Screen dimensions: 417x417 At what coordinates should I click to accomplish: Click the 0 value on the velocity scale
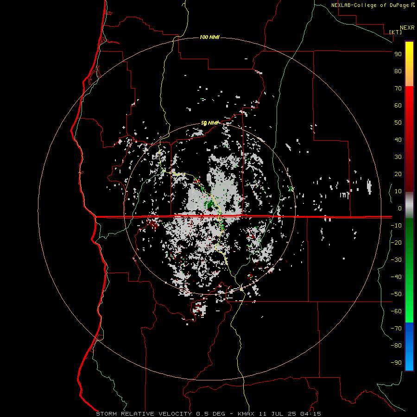tap(400, 208)
